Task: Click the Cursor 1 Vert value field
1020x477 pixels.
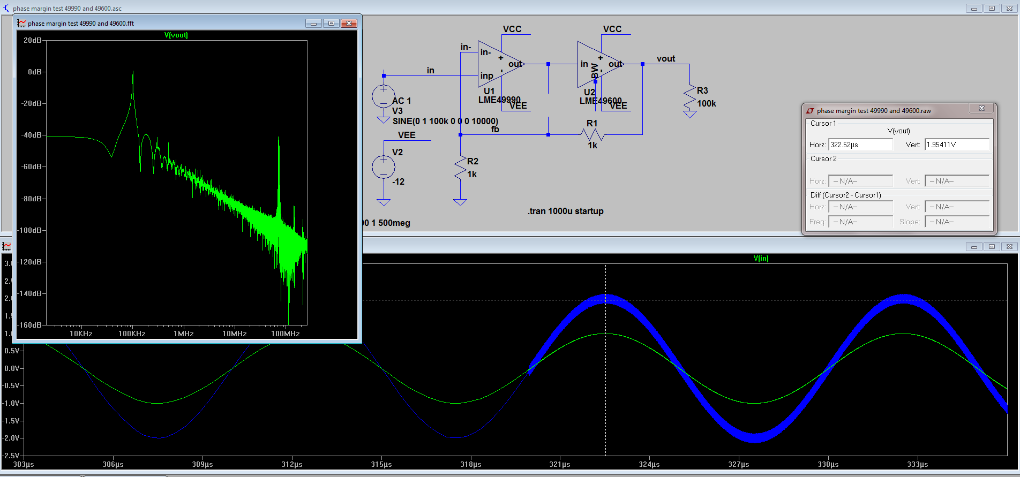Action: coord(956,145)
